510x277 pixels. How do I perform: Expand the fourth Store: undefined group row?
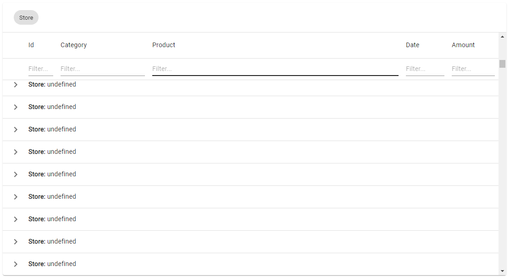click(15, 152)
